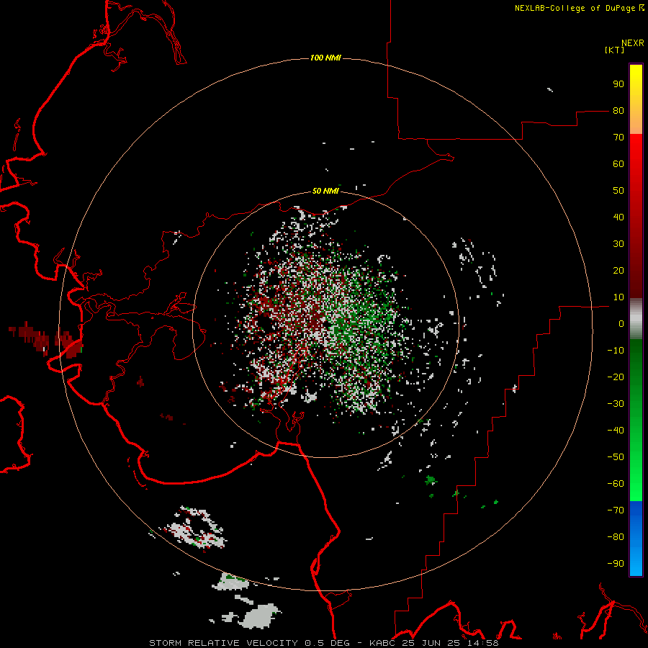Click the positive 30 knot scale label

pos(618,244)
